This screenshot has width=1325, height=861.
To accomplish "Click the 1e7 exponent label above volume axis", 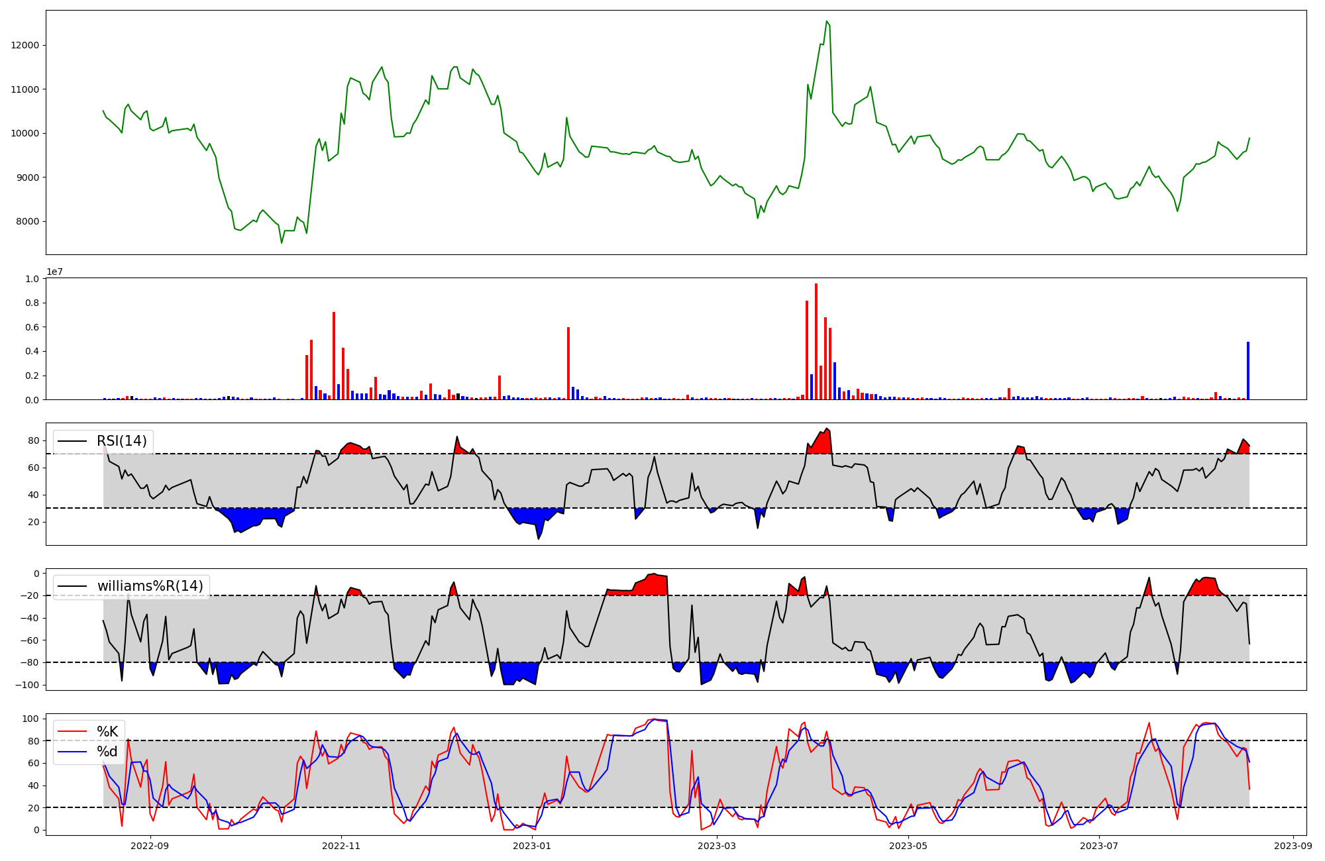I will click(x=54, y=272).
